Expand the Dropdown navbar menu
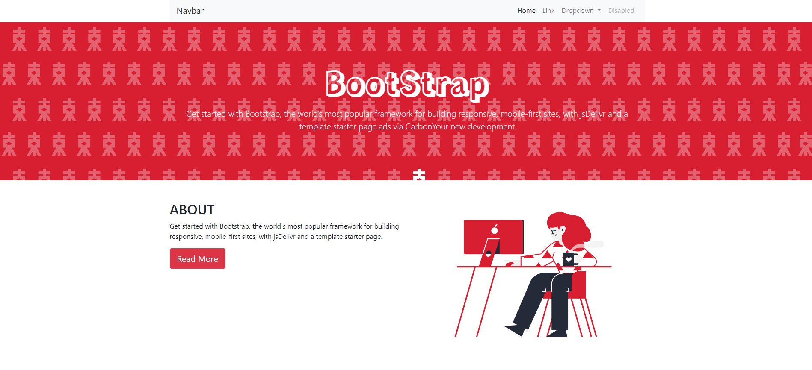 578,11
